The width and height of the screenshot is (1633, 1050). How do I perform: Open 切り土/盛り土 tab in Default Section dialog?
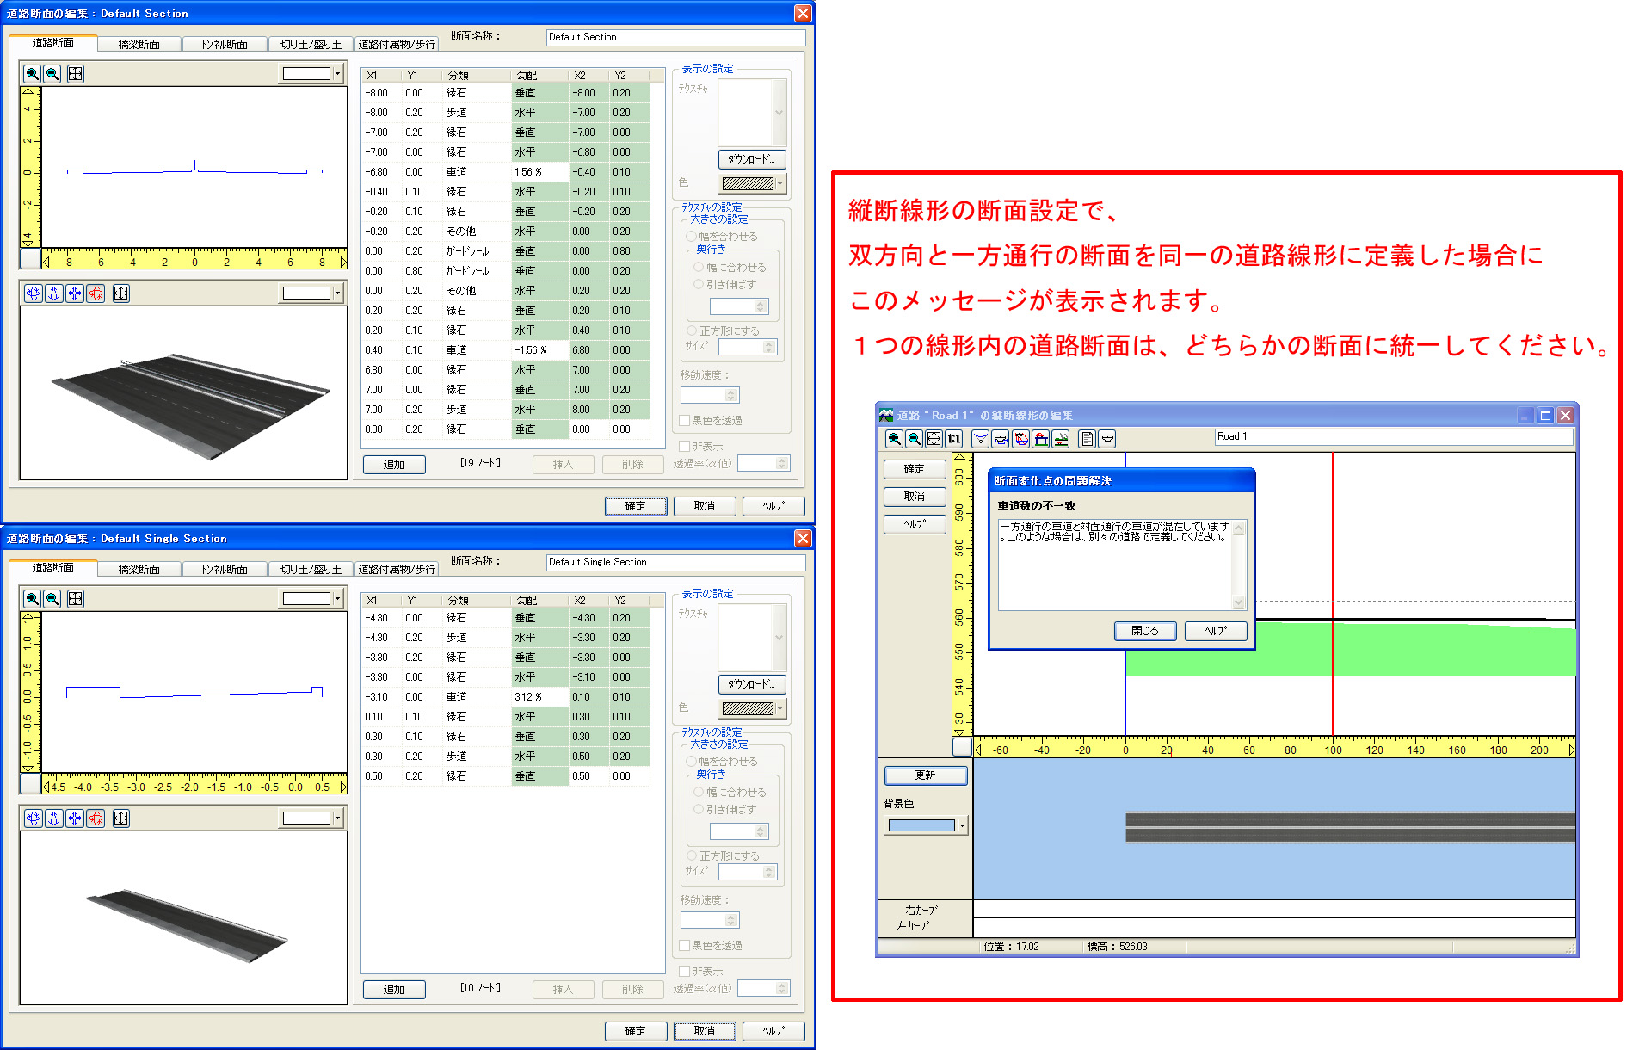point(311,45)
